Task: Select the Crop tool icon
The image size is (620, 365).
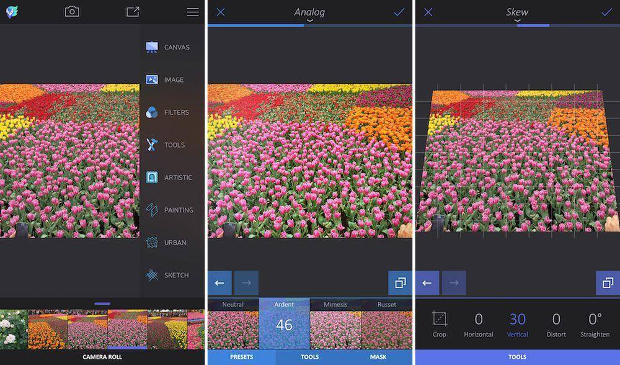Action: tap(440, 320)
